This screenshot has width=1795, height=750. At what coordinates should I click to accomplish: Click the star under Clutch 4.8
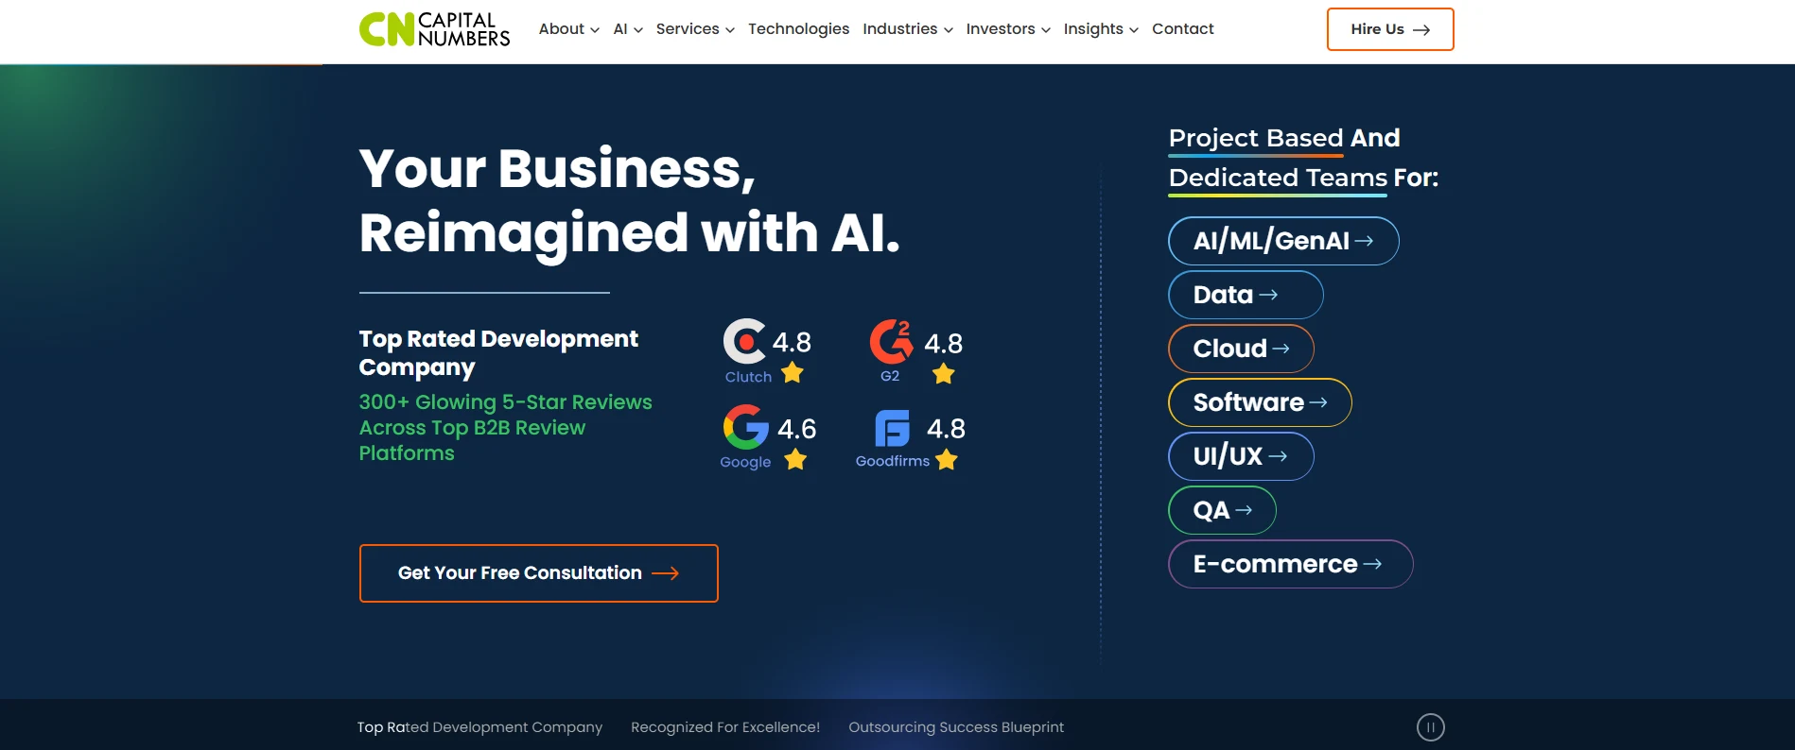(793, 373)
